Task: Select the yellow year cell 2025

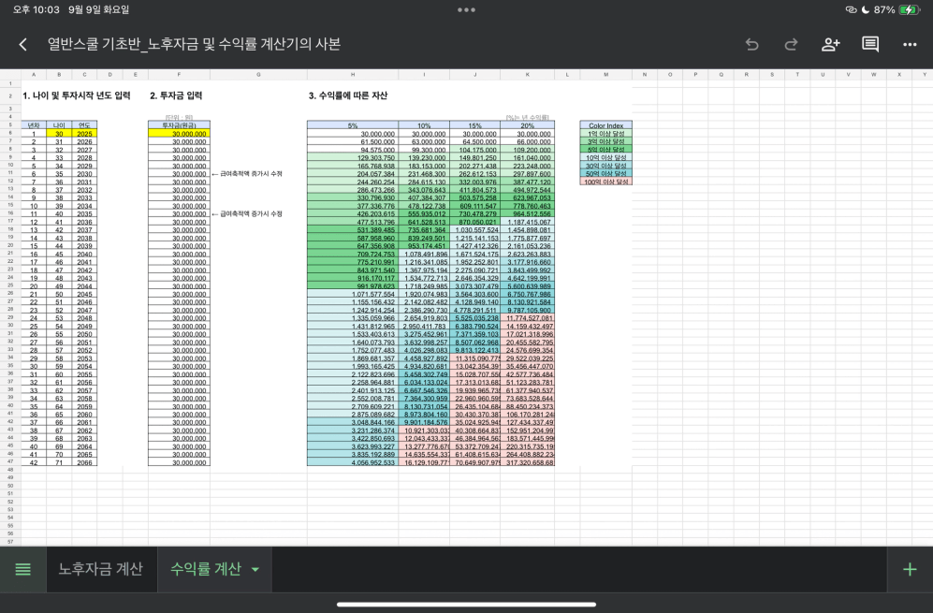Action: 84,133
